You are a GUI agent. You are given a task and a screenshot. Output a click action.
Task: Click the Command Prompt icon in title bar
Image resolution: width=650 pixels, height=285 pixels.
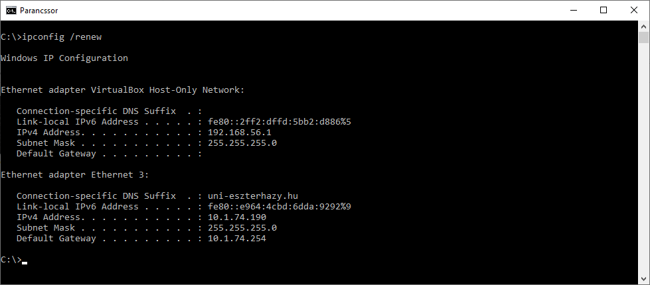coord(11,11)
